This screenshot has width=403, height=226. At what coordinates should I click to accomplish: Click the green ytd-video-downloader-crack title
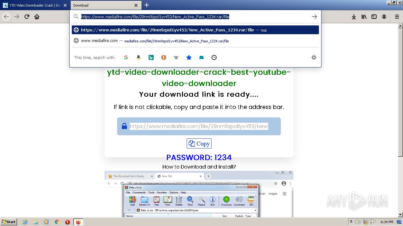click(199, 78)
